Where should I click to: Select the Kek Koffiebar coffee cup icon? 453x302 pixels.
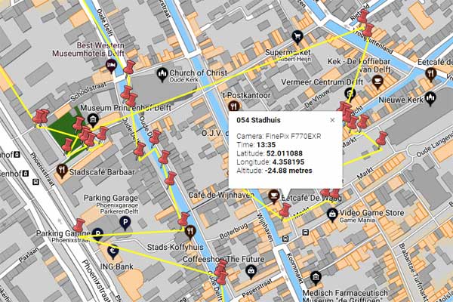tap(377, 82)
